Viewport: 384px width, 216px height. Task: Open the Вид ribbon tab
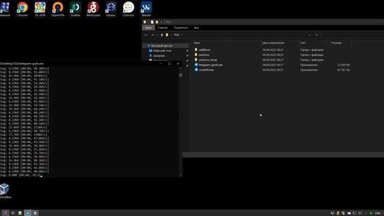(x=196, y=28)
